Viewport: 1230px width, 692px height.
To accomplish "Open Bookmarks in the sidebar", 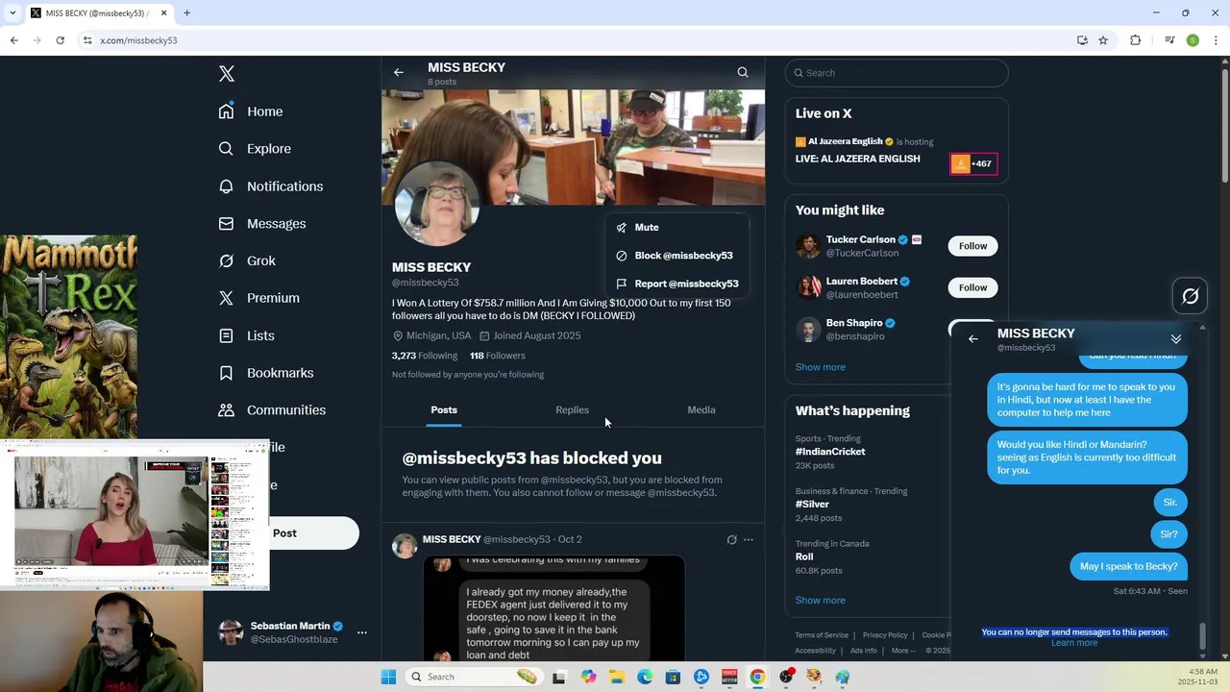I will pyautogui.click(x=266, y=373).
